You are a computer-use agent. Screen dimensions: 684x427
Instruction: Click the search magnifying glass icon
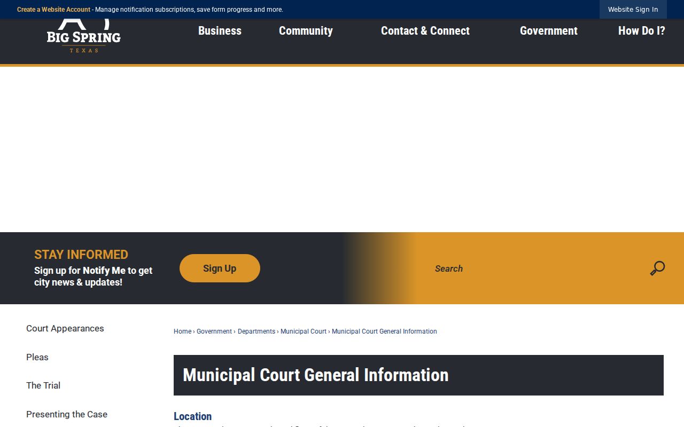pos(657,268)
